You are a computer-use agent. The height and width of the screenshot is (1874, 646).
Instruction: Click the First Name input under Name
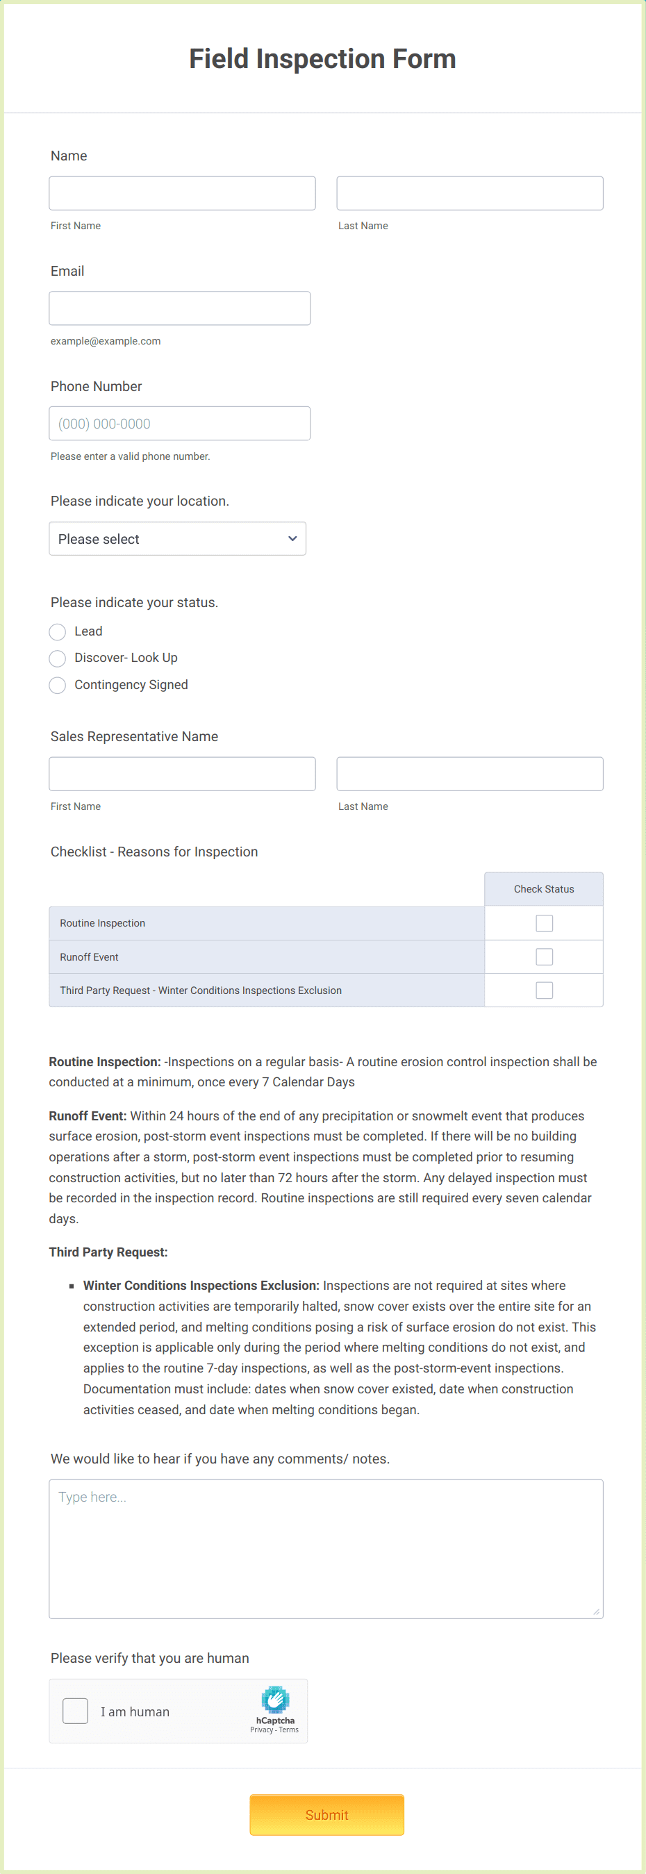coord(182,192)
